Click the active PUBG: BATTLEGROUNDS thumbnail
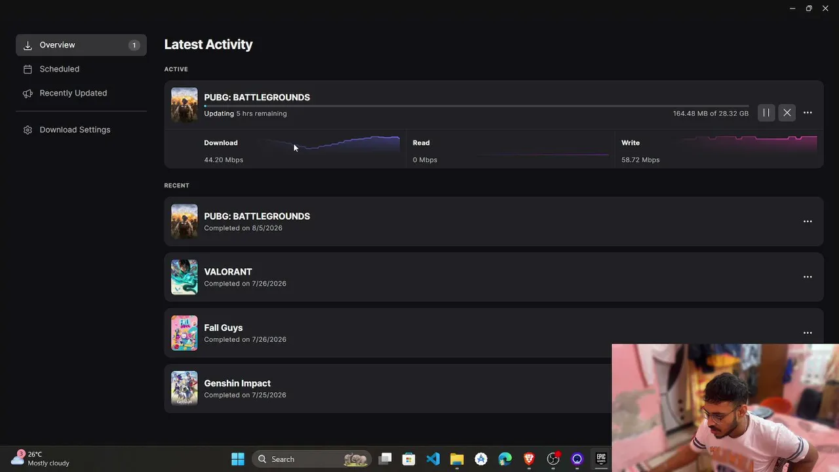The width and height of the screenshot is (839, 472). pyautogui.click(x=184, y=105)
